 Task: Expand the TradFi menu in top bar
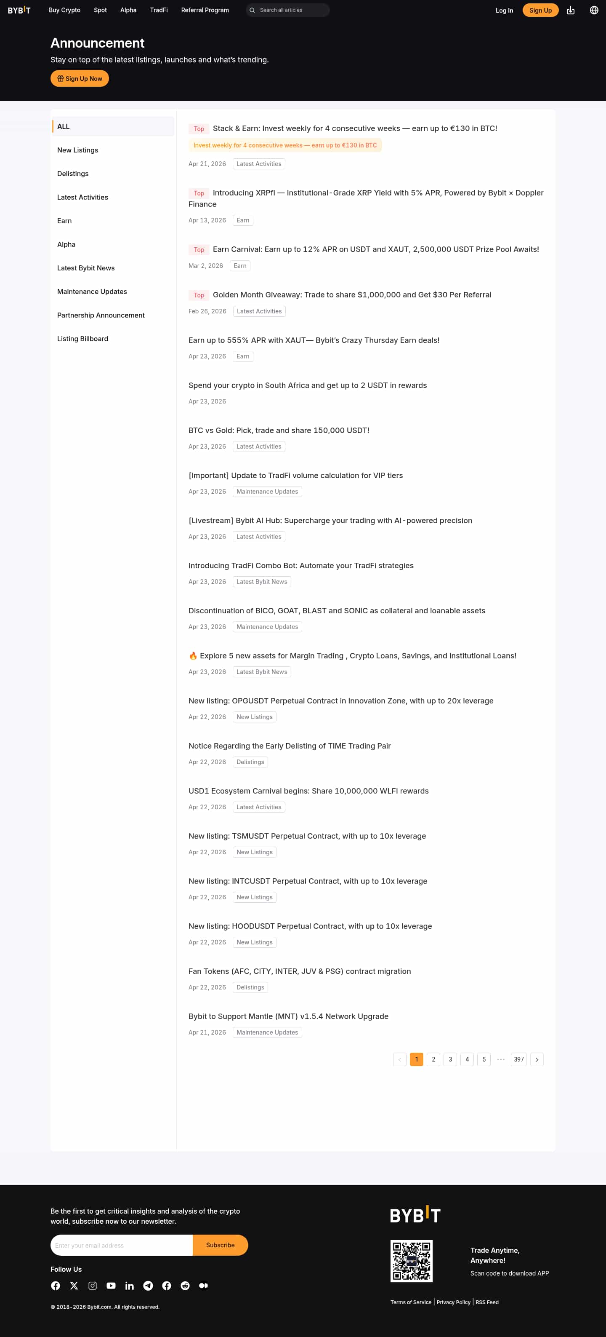[x=159, y=11]
